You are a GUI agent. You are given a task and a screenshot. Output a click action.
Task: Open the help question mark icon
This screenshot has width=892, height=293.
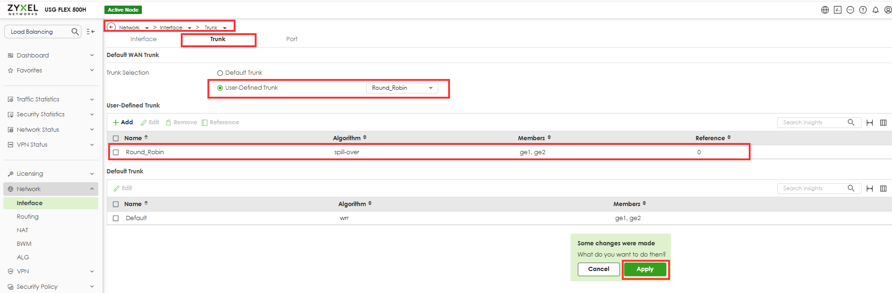863,10
